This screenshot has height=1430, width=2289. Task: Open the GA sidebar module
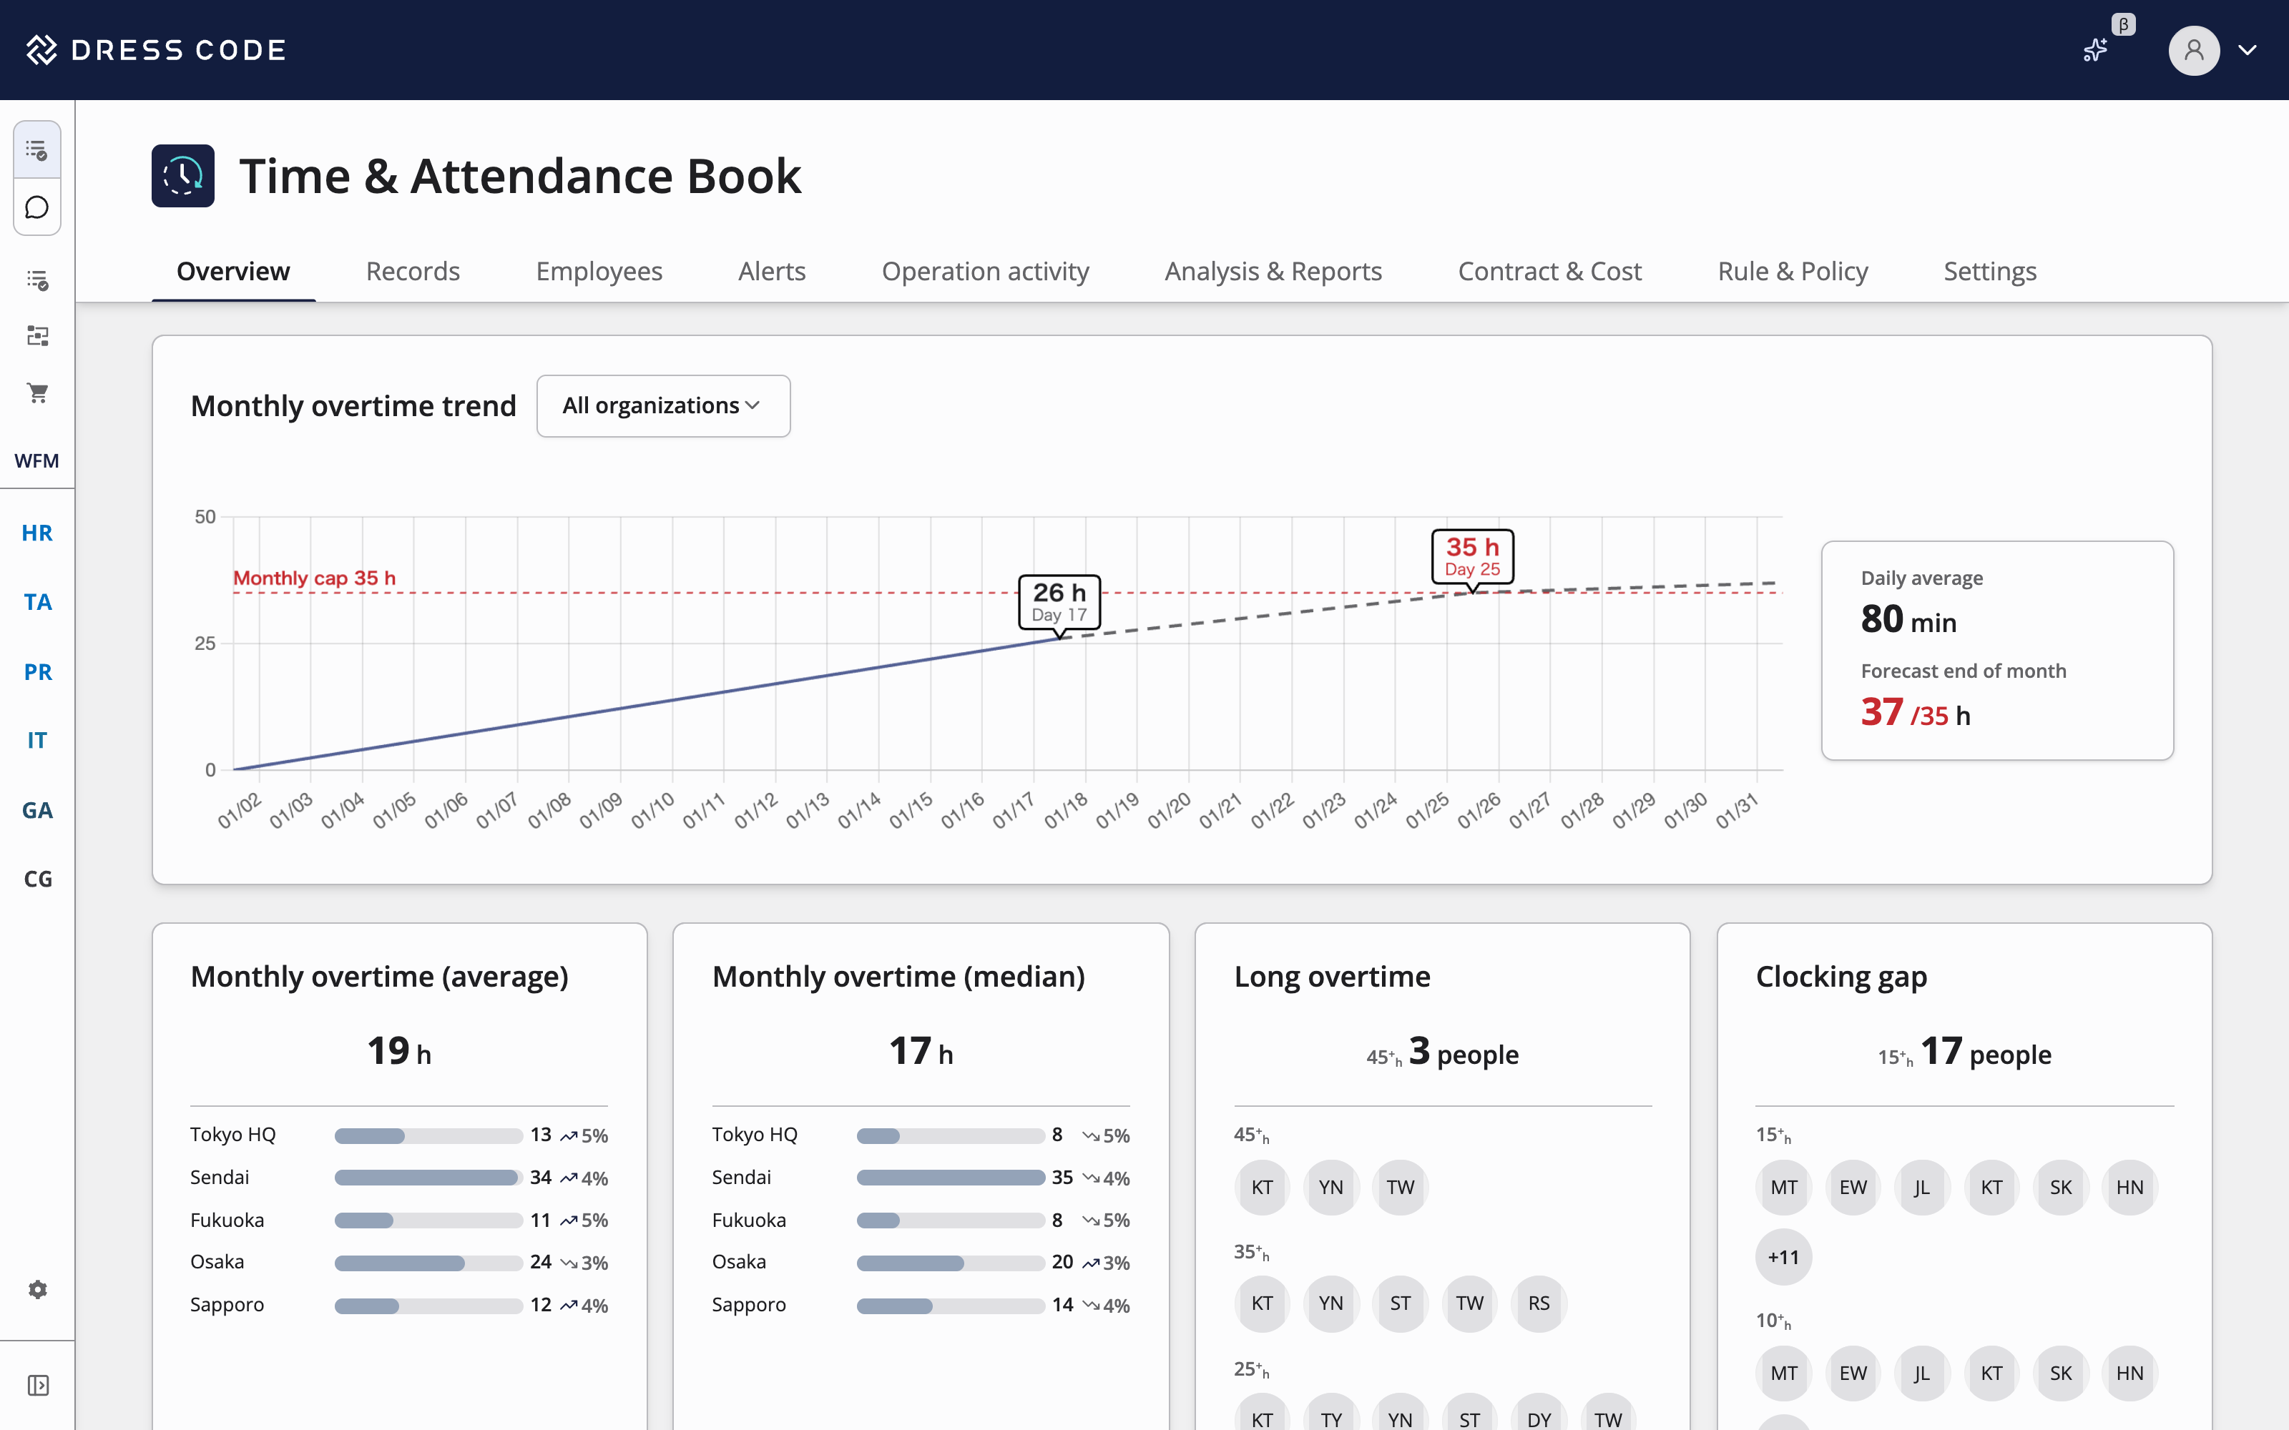click(x=37, y=811)
